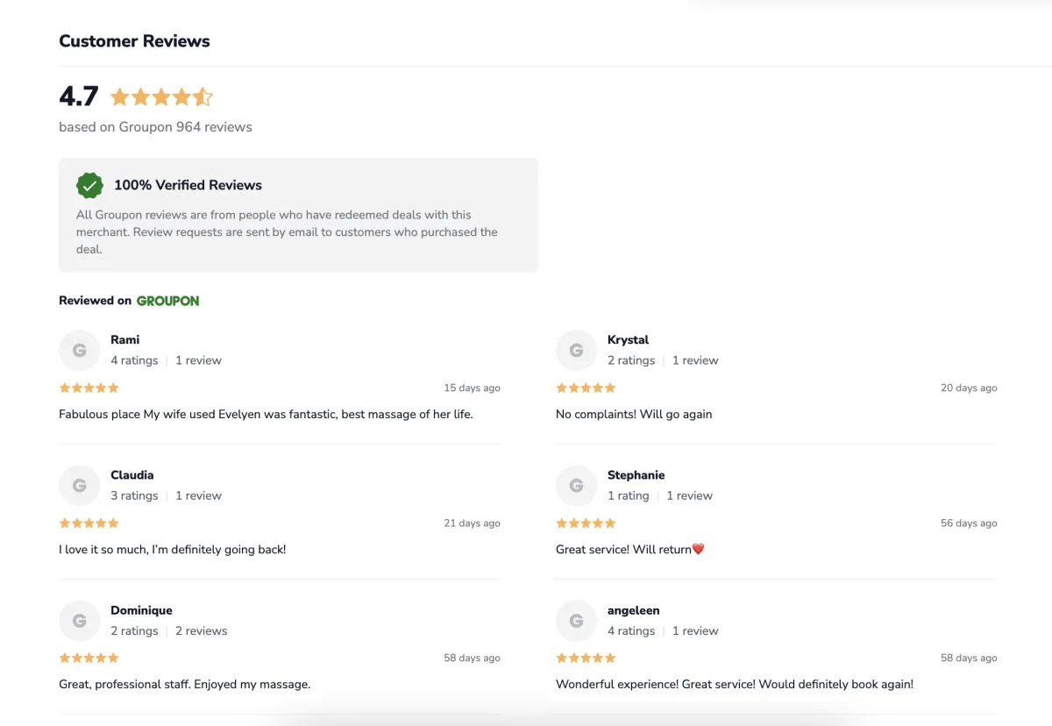1052x726 pixels.
Task: Click Dominique's '2 reviews' count
Action: pyautogui.click(x=201, y=630)
